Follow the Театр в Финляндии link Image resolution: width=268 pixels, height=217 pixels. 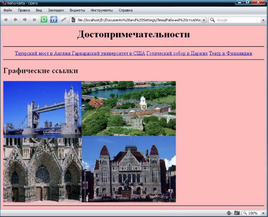230,53
